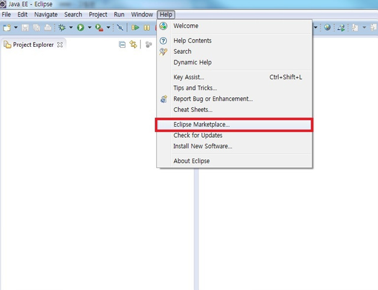Click the Save All toolbar icon

(x=37, y=28)
